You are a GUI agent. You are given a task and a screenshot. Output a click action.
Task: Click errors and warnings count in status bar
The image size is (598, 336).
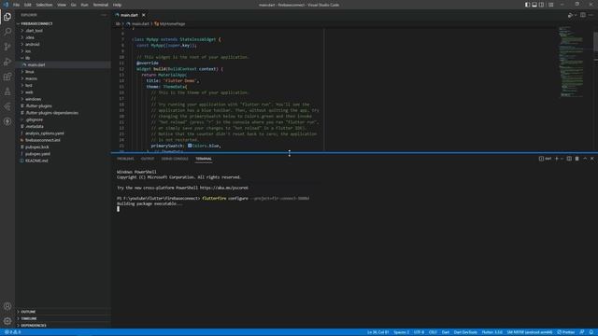tap(12, 332)
